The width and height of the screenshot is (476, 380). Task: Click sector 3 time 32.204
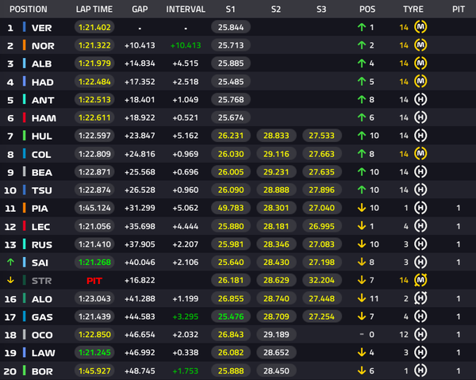pyautogui.click(x=322, y=280)
